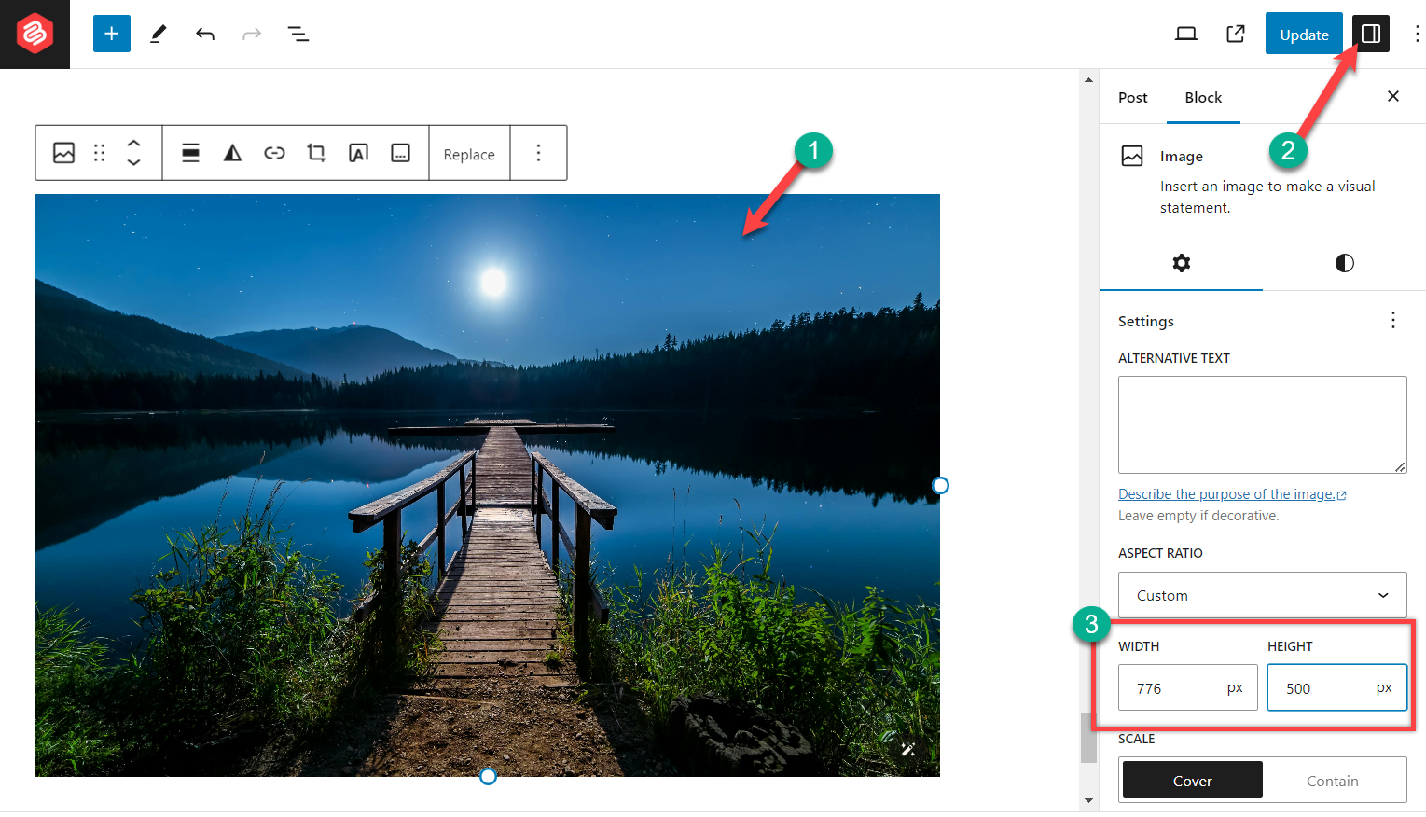This screenshot has height=817, width=1426.
Task: Click the Undo arrow
Action: (x=205, y=35)
